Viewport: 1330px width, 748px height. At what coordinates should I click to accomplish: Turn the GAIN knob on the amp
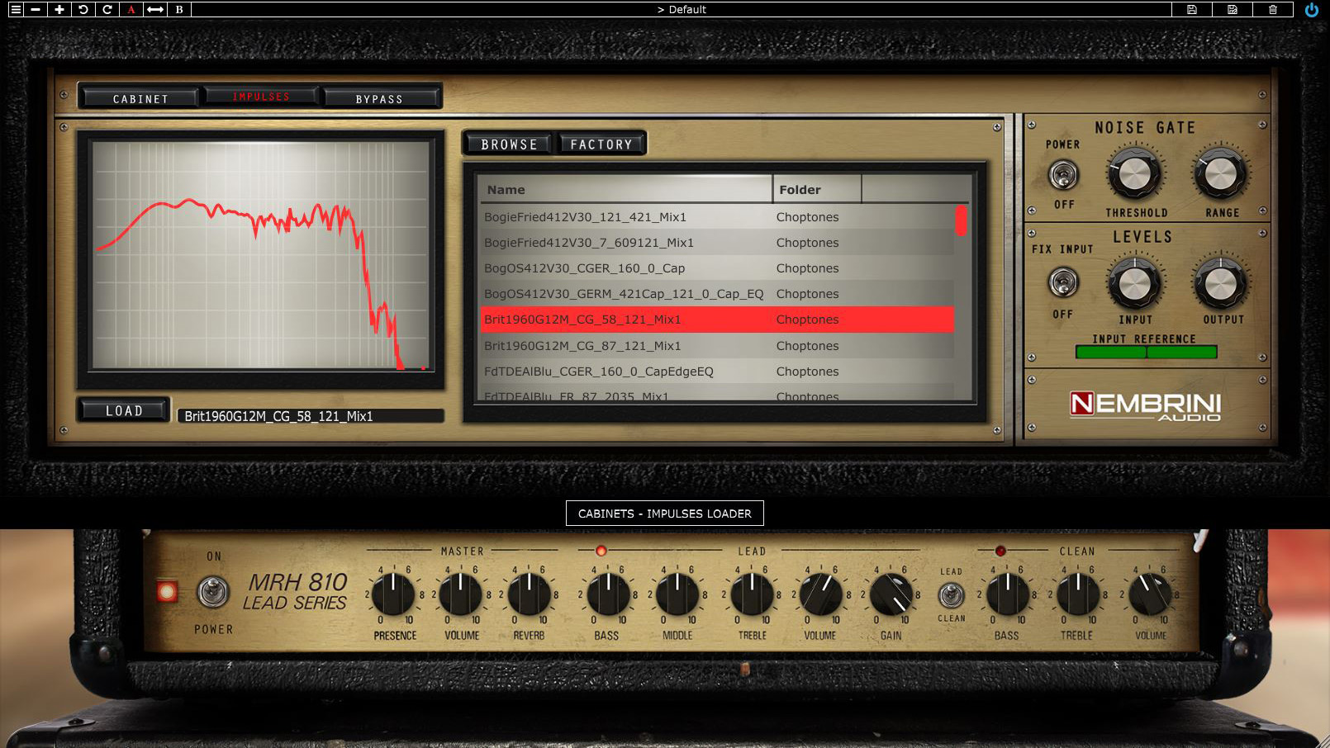890,594
